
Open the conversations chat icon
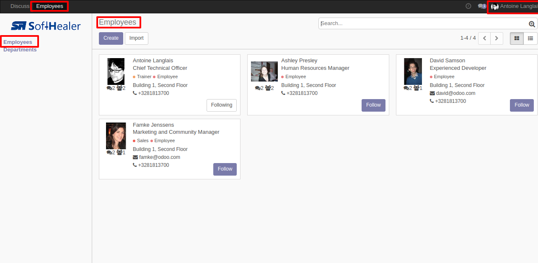click(482, 6)
